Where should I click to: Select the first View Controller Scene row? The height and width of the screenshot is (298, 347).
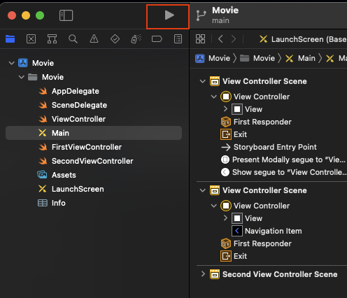click(x=258, y=81)
